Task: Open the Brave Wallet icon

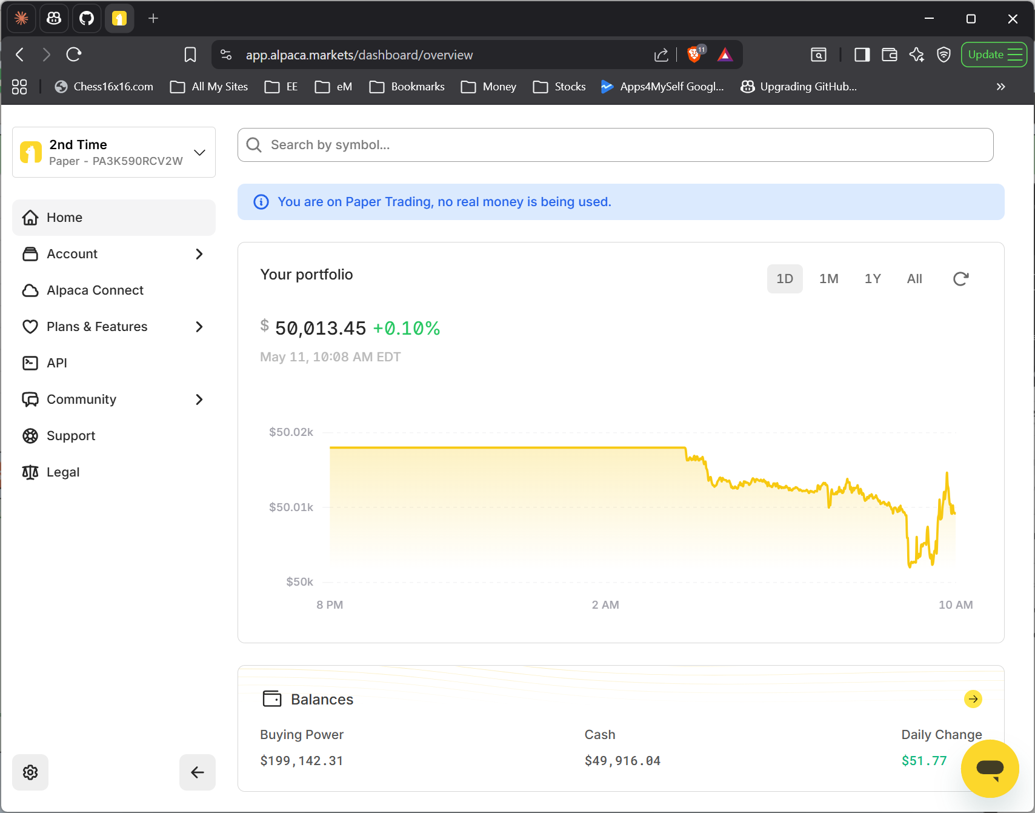Action: (889, 55)
